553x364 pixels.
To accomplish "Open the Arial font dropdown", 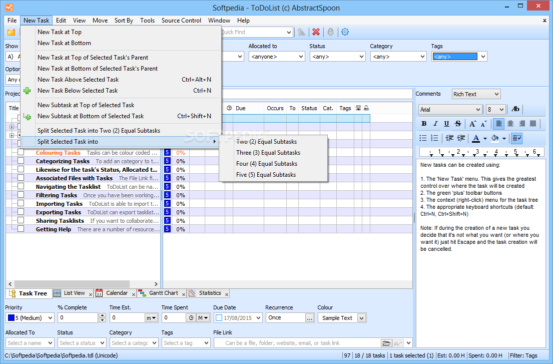I will coord(478,109).
